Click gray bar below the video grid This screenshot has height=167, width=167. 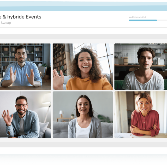tap(83, 145)
